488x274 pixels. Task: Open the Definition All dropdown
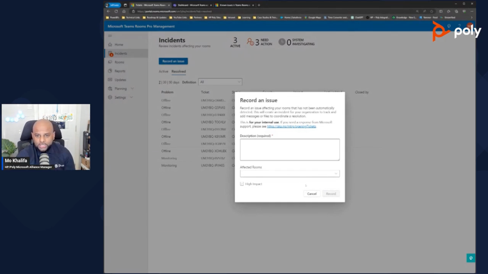[220, 82]
